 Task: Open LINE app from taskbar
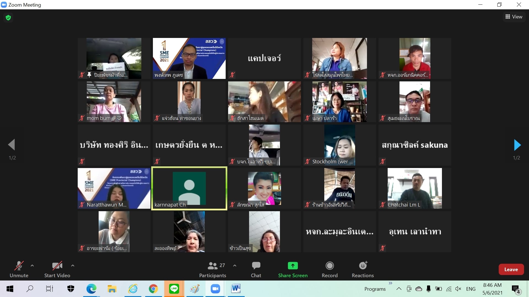(174, 289)
